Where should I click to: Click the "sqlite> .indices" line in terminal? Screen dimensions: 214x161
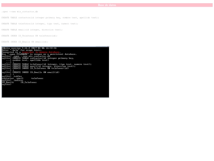click(13, 80)
